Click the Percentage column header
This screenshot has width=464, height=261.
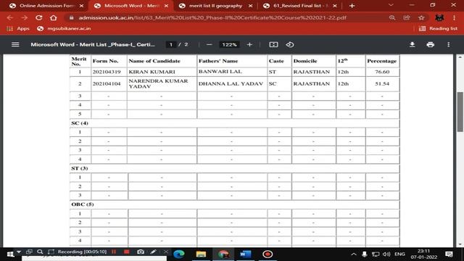coord(382,61)
